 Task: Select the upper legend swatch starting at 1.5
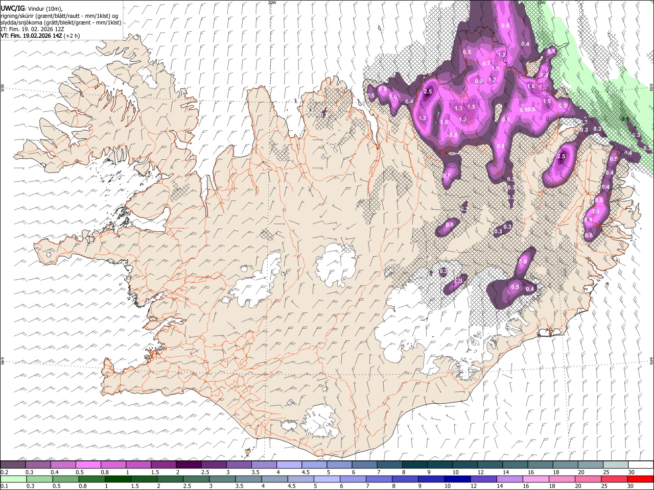[x=163, y=465]
